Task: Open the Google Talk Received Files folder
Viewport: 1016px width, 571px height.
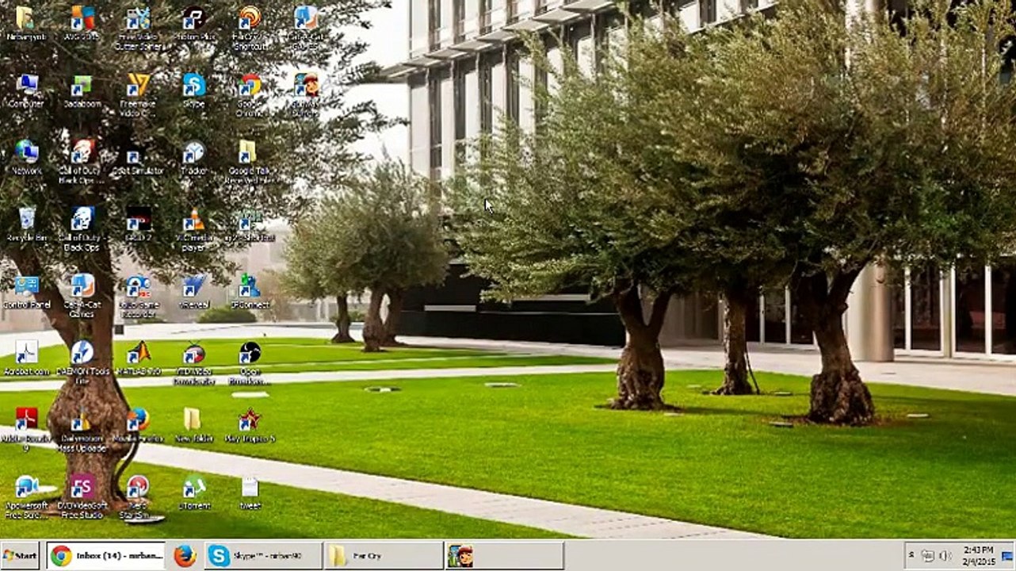Action: pos(249,163)
